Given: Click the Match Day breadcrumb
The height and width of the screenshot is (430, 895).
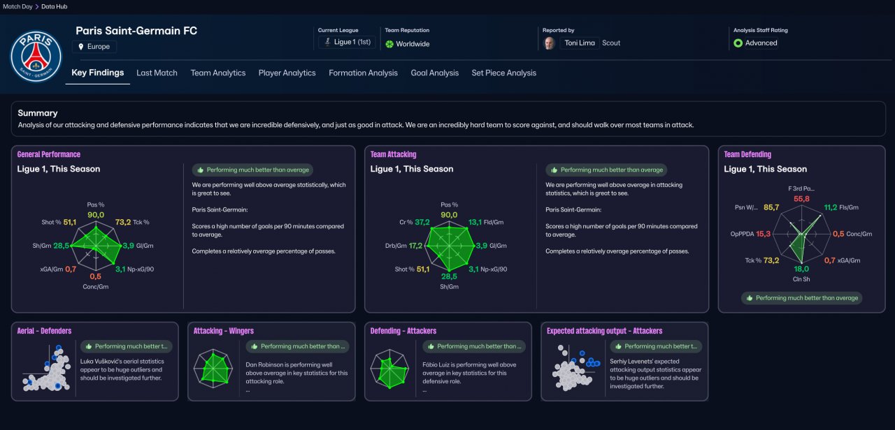Looking at the screenshot, I should [17, 6].
